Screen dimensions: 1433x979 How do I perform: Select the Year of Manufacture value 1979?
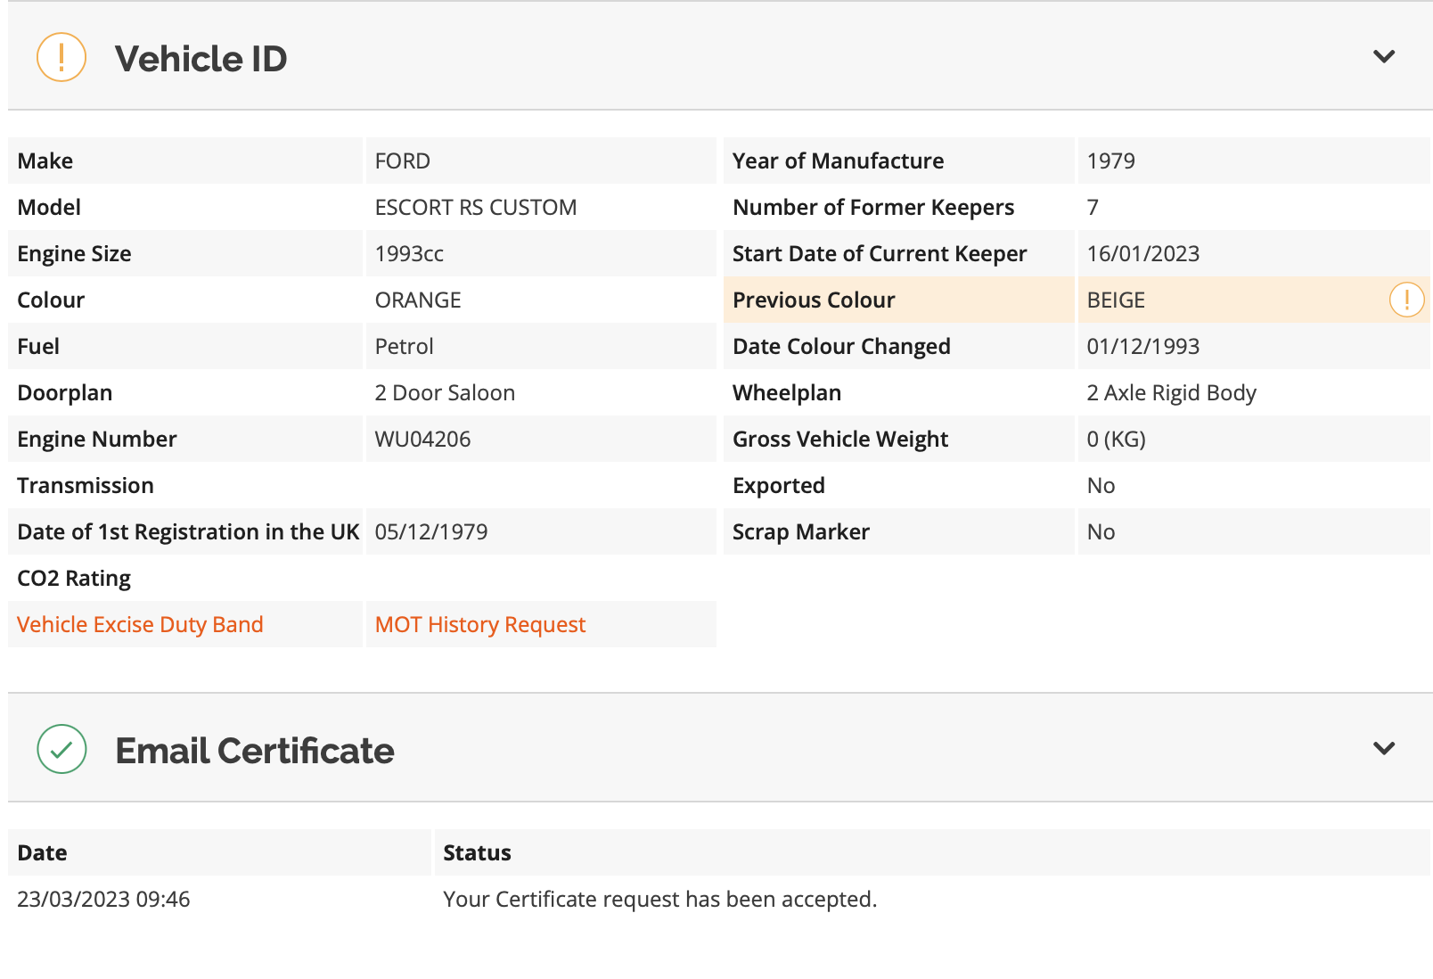(1111, 160)
